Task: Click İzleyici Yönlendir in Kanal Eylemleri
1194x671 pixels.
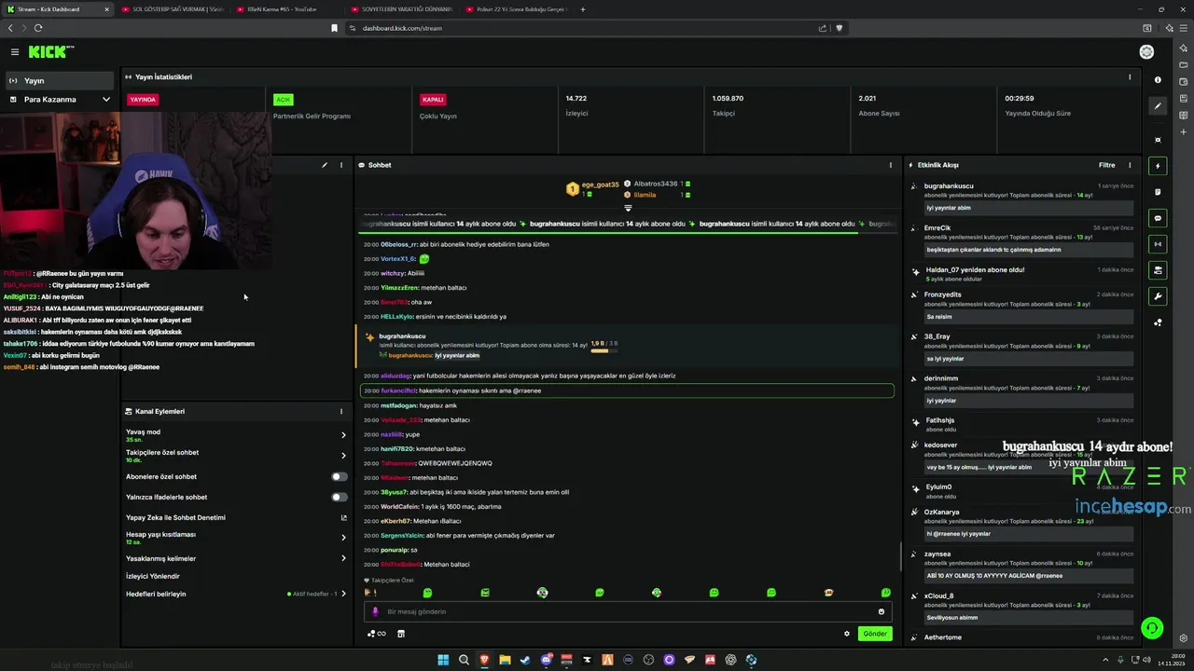Action: [x=152, y=576]
